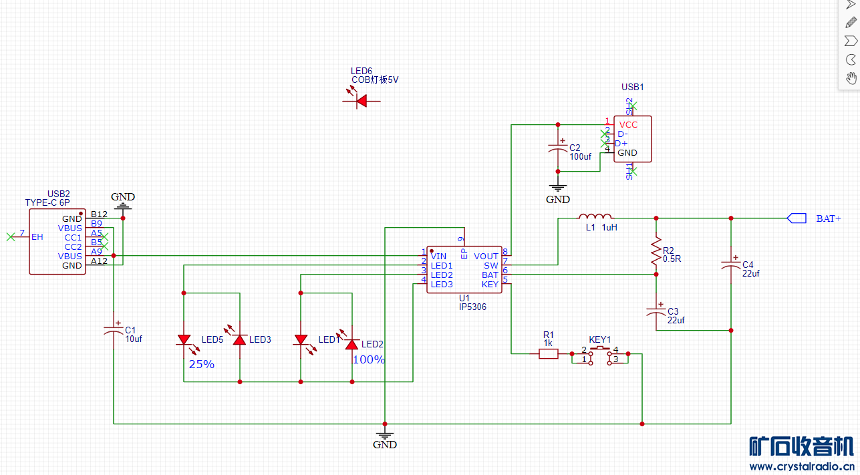Click the 'VOUT' pin label on U1
The width and height of the screenshot is (860, 475).
pos(486,256)
